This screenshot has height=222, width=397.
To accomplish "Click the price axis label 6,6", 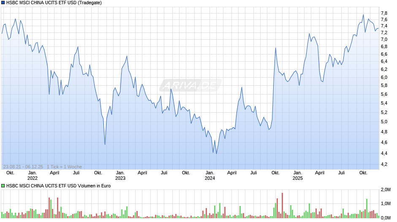I will point(384,54).
